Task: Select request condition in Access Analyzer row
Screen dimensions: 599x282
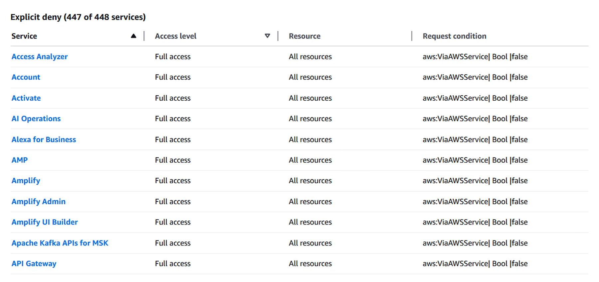Action: point(475,56)
